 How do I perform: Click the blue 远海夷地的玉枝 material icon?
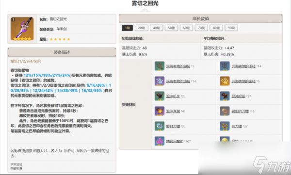point(225,66)
